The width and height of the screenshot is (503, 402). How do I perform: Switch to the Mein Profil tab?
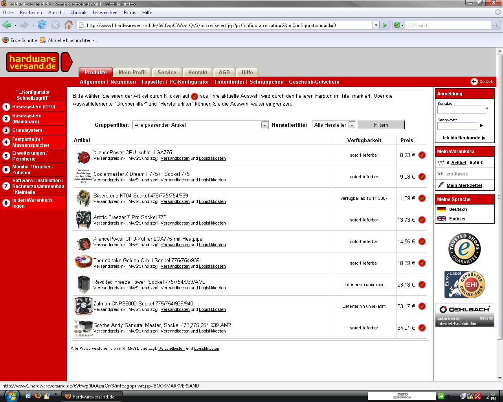point(132,72)
